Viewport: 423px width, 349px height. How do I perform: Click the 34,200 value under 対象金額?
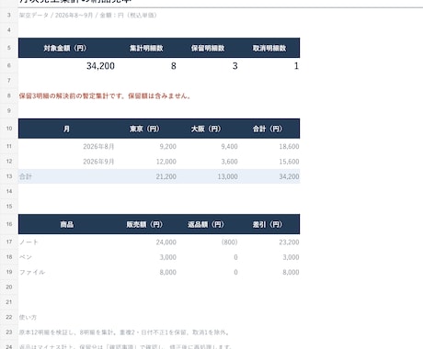[100, 66]
